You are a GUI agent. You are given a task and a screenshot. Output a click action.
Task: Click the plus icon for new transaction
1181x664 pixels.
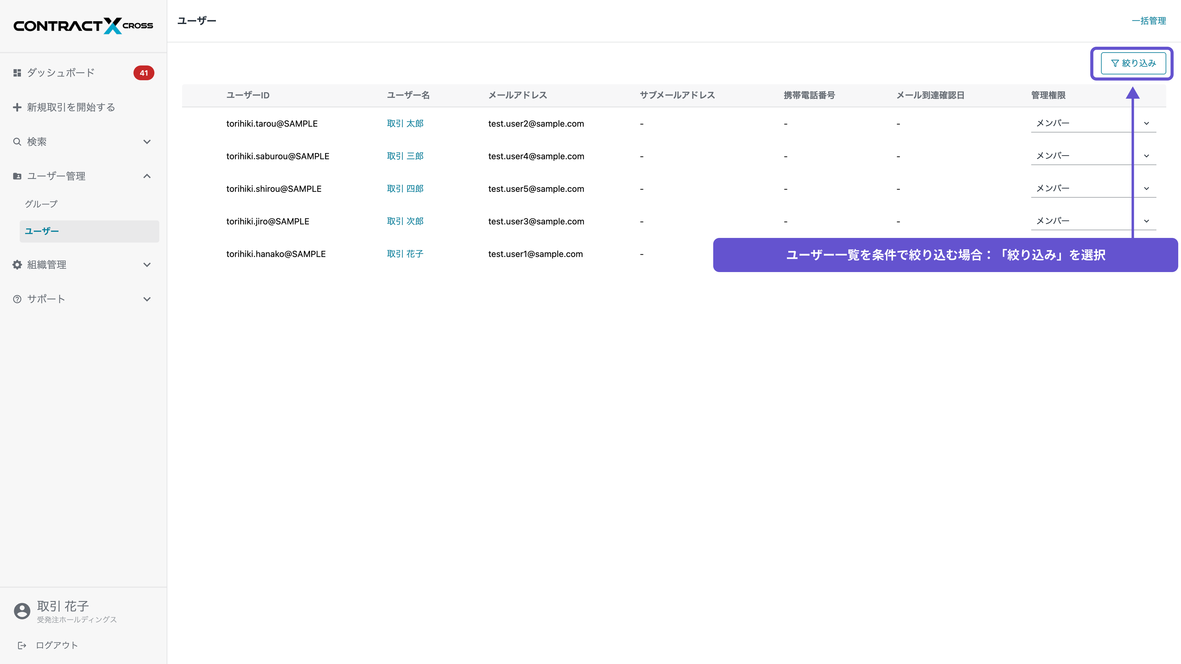(17, 107)
